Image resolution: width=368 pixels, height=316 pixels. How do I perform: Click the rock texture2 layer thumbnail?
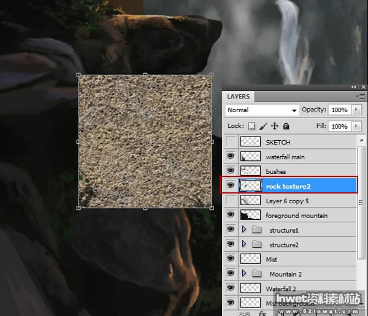pyautogui.click(x=250, y=186)
